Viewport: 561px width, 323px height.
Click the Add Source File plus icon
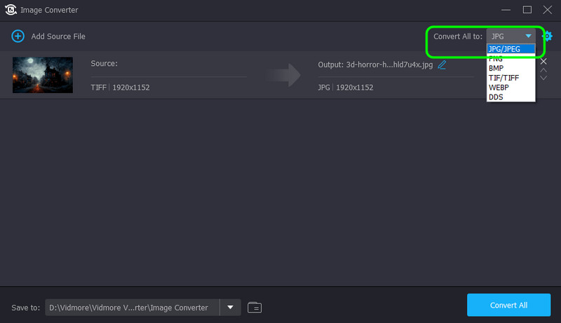click(18, 36)
